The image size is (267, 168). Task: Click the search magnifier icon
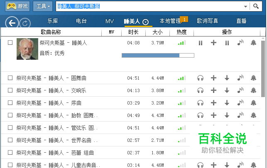point(256,7)
